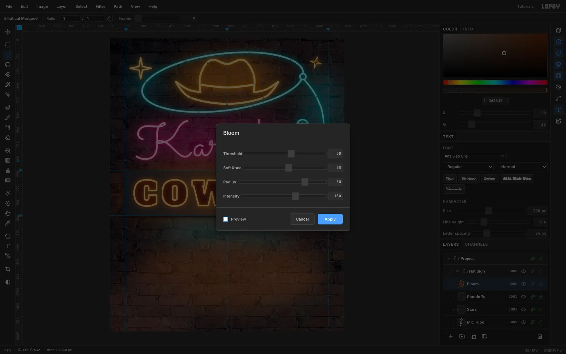Toggle visibility of Hat Sign group
Viewport: 566px width, 354px height.
524,271
